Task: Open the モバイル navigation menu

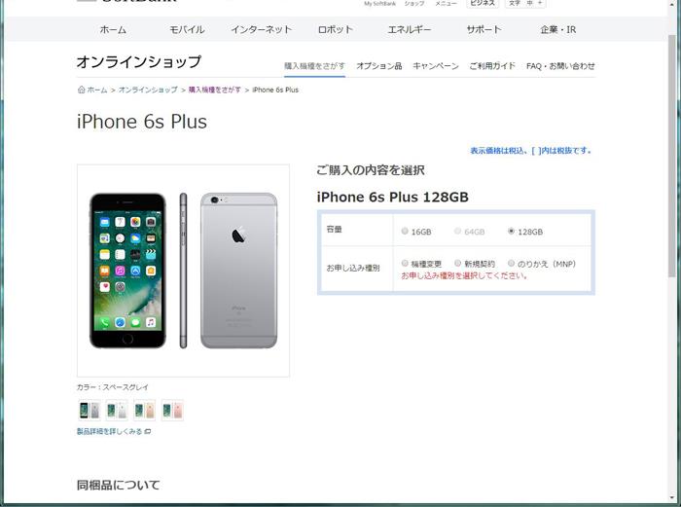Action: pos(187,29)
